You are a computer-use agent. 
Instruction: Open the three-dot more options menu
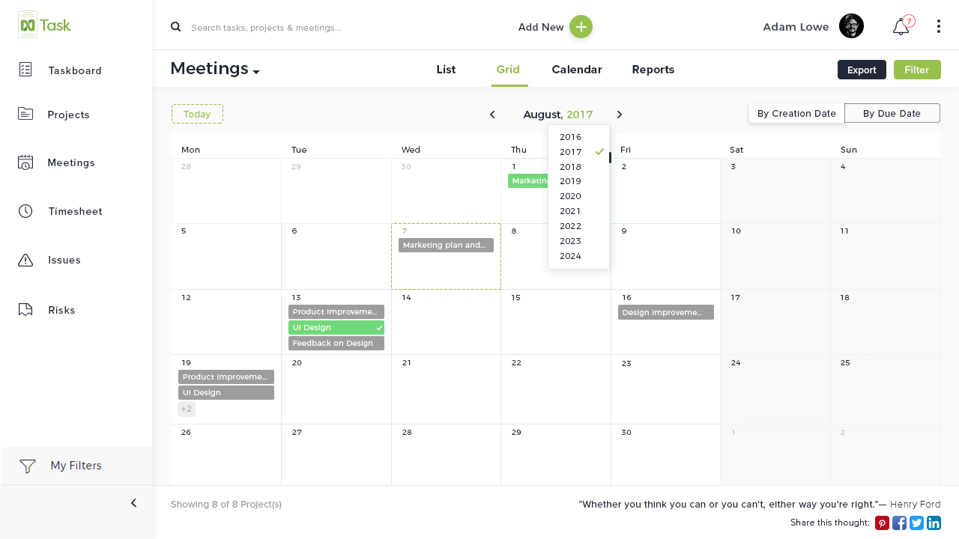tap(938, 27)
